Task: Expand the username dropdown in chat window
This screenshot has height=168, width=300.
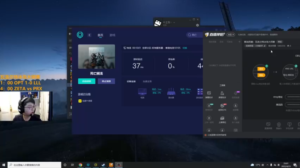Action: pos(174,22)
